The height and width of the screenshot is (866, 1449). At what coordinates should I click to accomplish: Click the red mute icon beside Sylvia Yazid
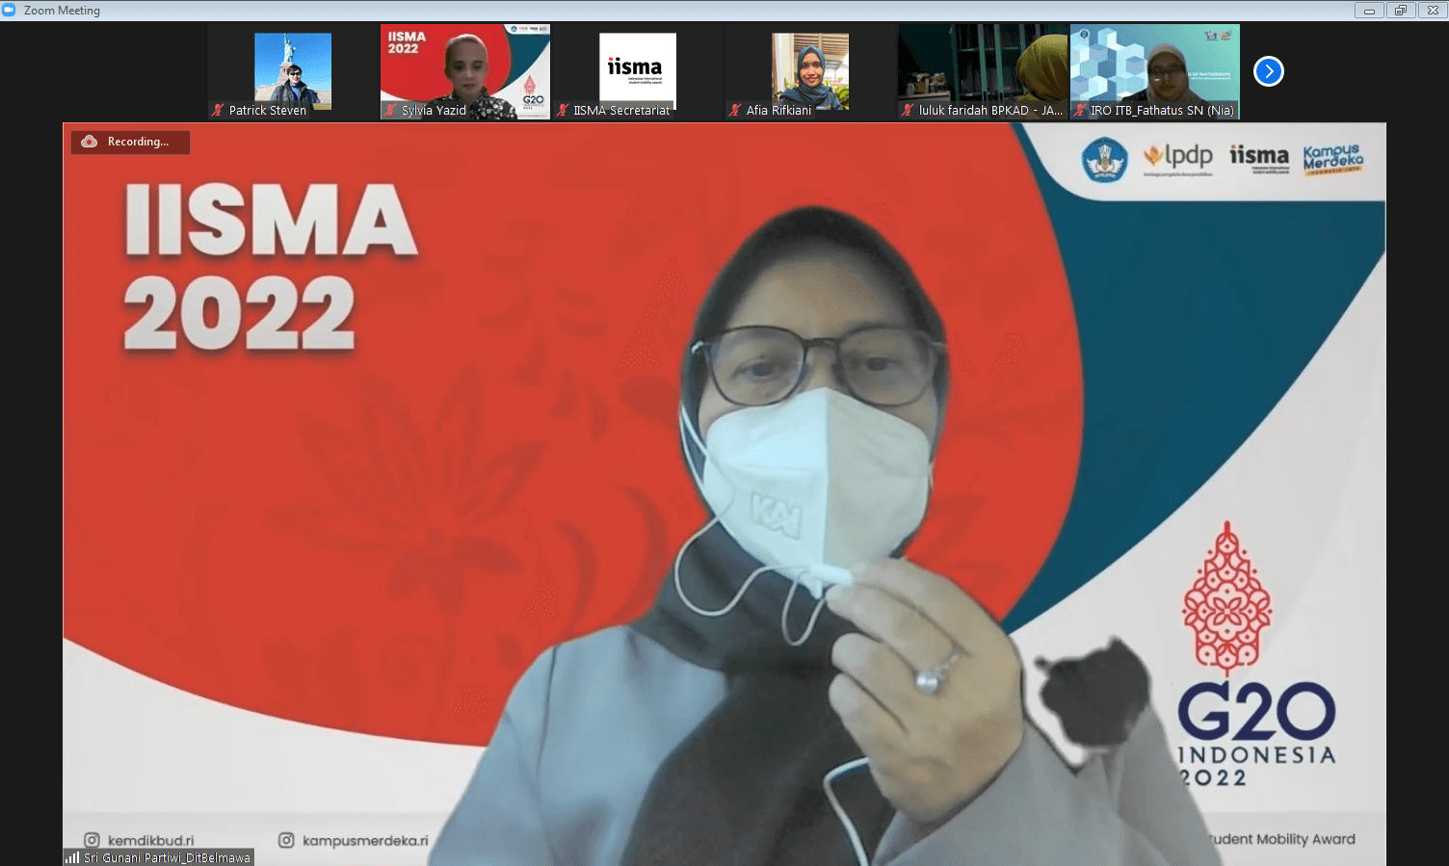391,110
